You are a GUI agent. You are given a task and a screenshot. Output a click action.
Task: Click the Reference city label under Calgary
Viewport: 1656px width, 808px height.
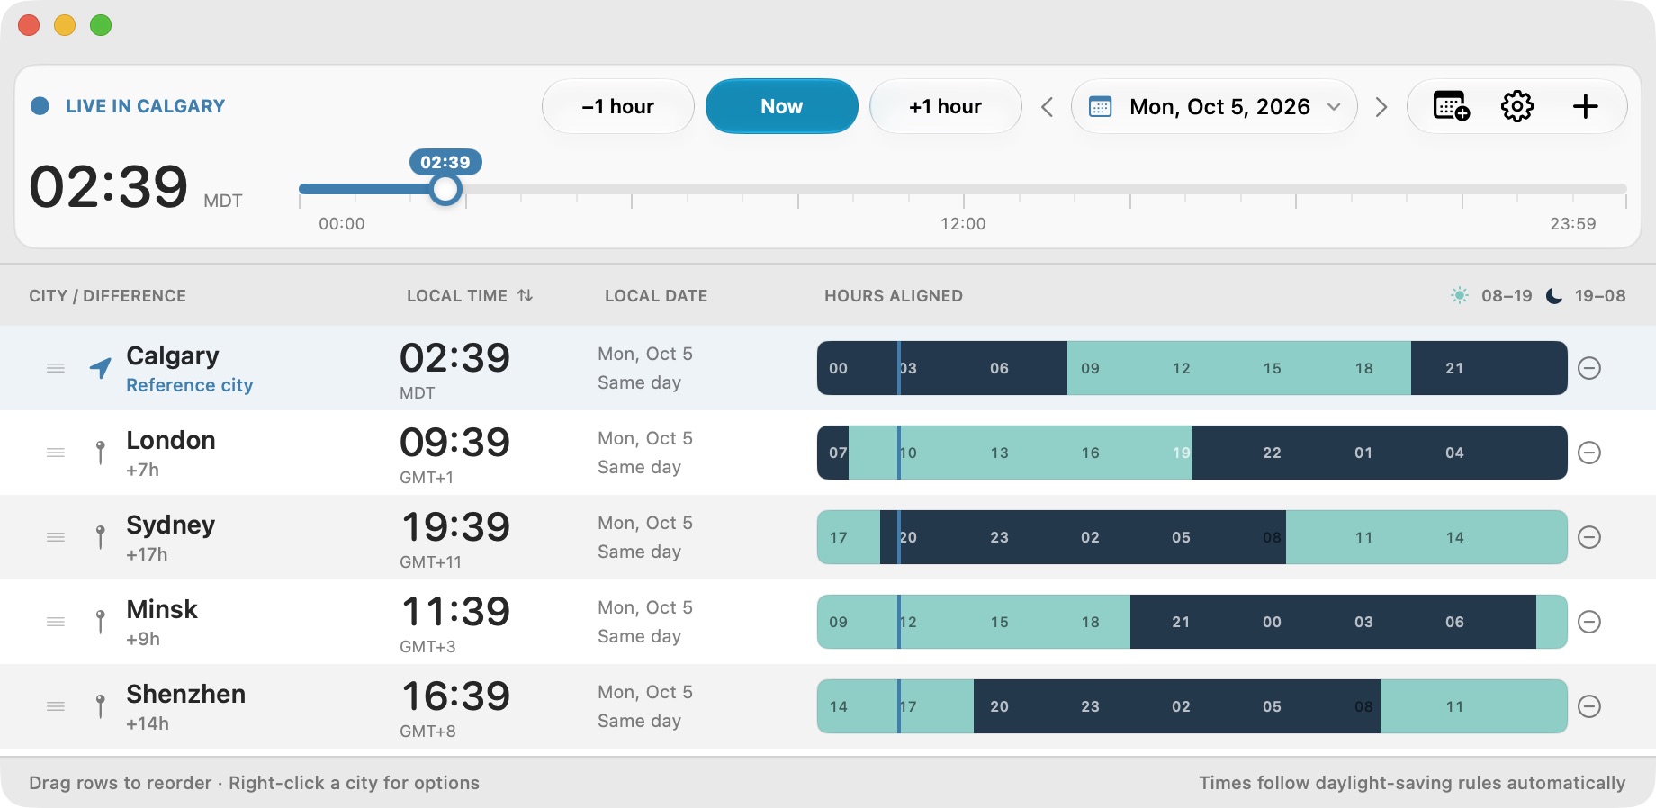pyautogui.click(x=190, y=385)
